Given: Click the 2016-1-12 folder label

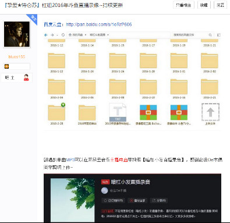Looking at the screenshot, I should (56, 45).
